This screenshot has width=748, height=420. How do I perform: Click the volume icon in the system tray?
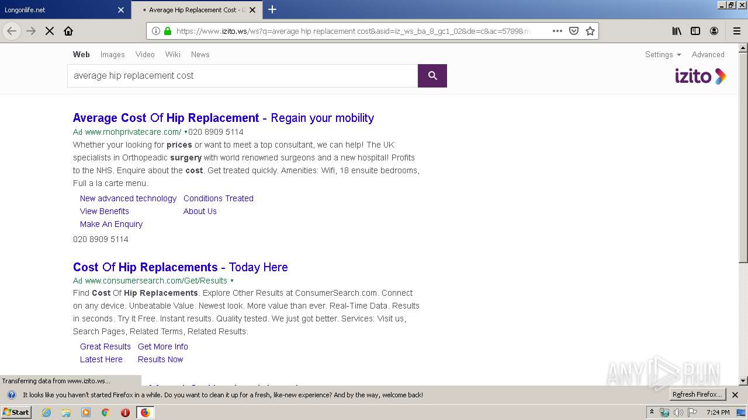pos(678,412)
